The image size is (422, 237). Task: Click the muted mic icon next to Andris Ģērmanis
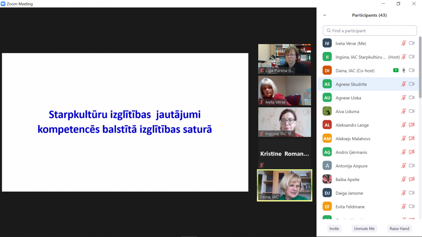[403, 152]
